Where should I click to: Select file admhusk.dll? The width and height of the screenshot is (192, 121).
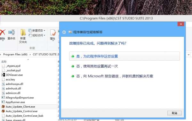point(13,88)
